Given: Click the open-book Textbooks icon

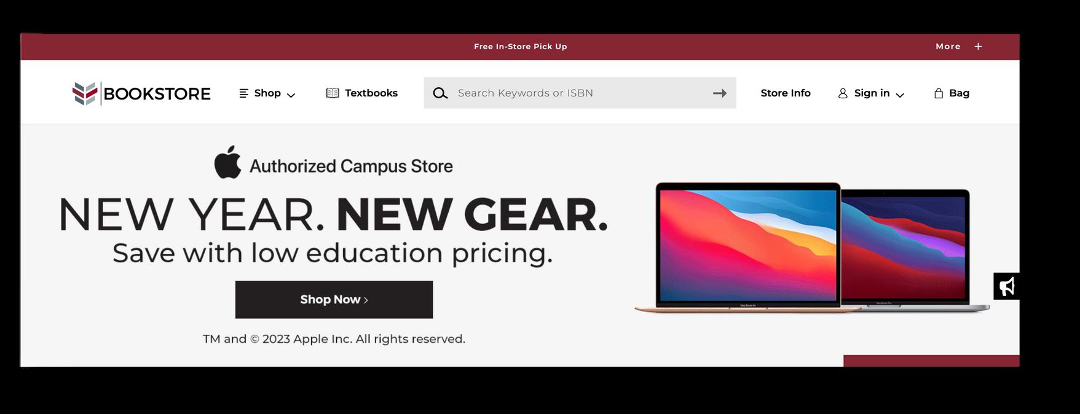Looking at the screenshot, I should pyautogui.click(x=333, y=93).
